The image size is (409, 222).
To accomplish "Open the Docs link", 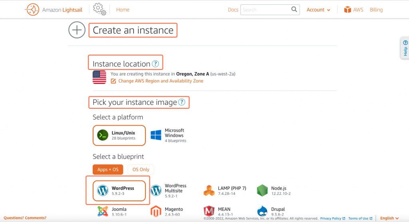I will 233,10.
